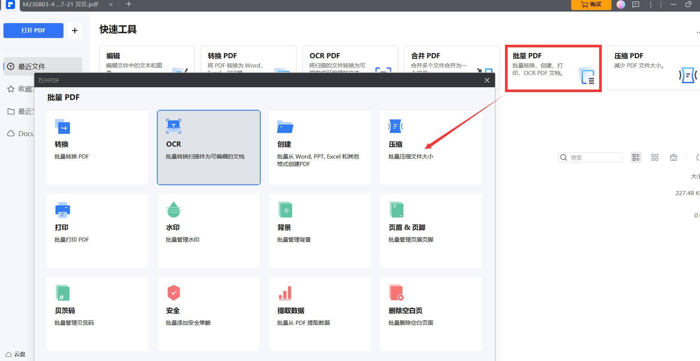Select the 背景 background management tool
The width and height of the screenshot is (700, 361).
click(x=320, y=230)
